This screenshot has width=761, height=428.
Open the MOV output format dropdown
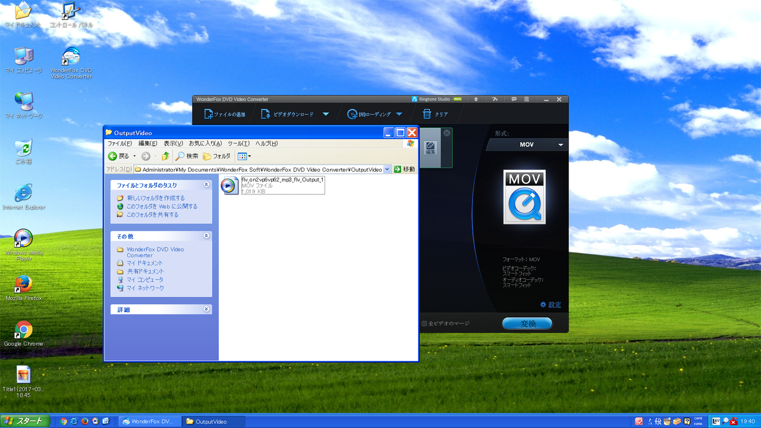(x=561, y=144)
